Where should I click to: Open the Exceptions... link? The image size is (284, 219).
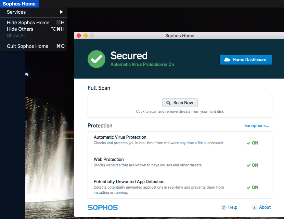(257, 125)
